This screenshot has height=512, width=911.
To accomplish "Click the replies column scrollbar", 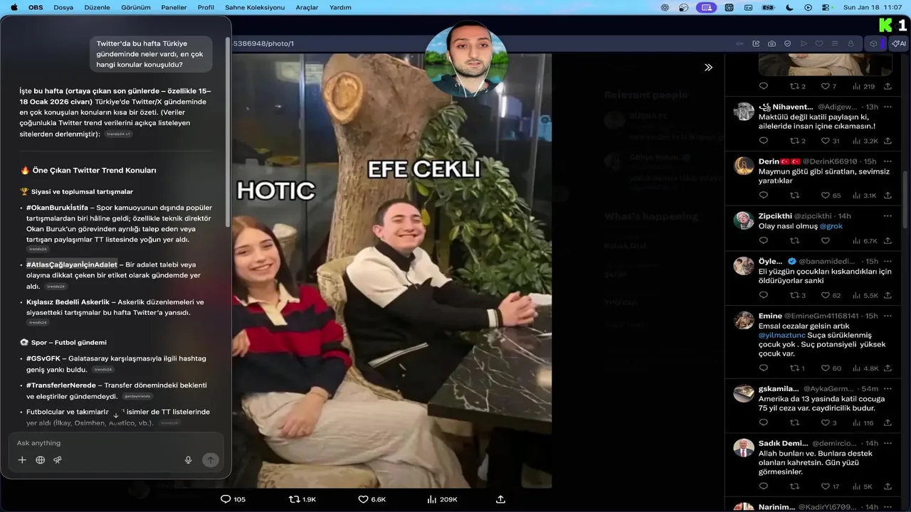I will click(x=905, y=201).
